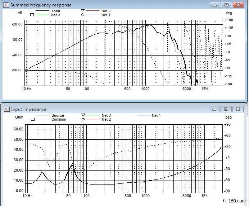Click the square marker beside Net 3 in frequency legend
This screenshot has width=249, height=206.
[x=32, y=15]
